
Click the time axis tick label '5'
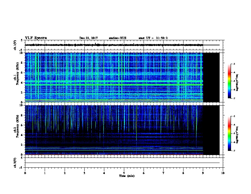tap(124, 173)
